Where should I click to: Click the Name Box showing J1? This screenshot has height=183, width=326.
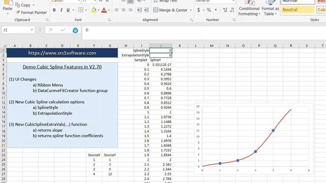(x=16, y=30)
